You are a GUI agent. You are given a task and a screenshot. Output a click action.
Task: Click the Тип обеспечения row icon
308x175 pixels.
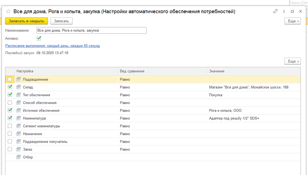click(19, 95)
